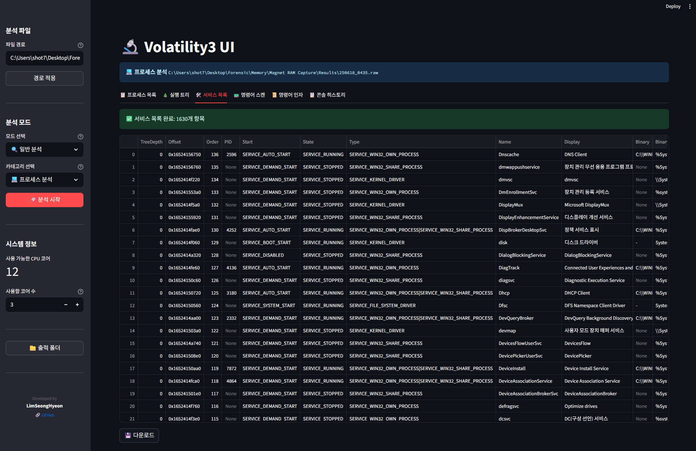The image size is (696, 451).
Task: Click the 경로 적용 button
Action: (x=45, y=78)
